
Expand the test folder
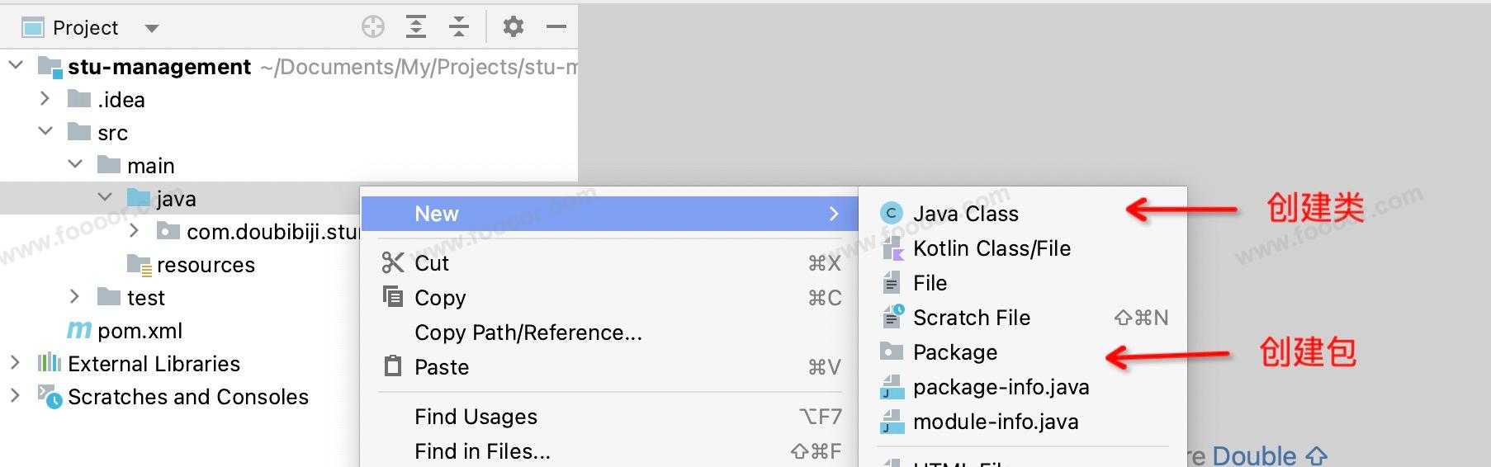pyautogui.click(x=75, y=297)
